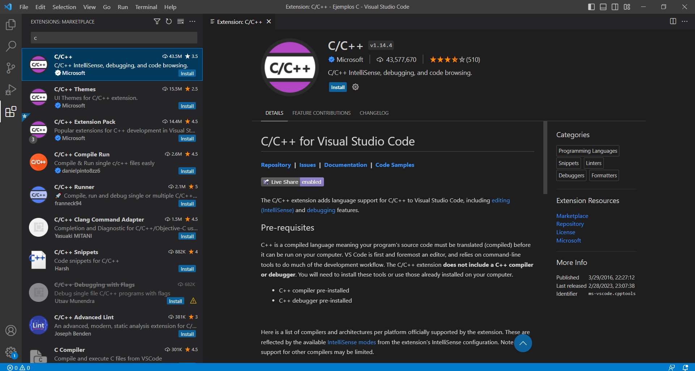Open the Split Editor icon

pos(673,21)
